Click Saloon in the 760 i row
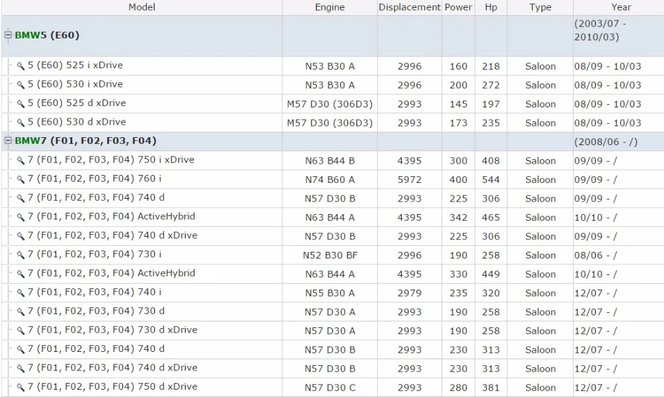The width and height of the screenshot is (664, 397). 540,180
